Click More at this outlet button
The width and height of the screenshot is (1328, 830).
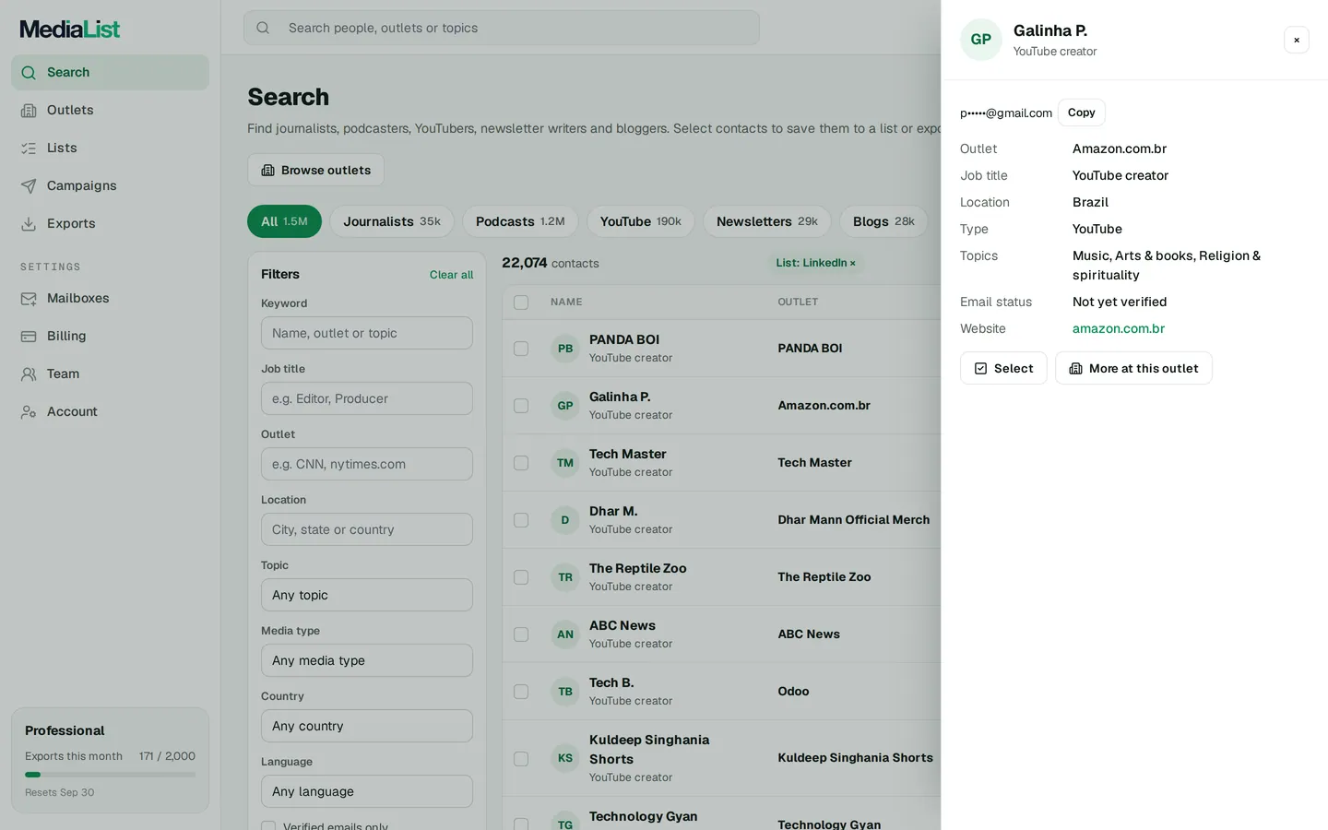pyautogui.click(x=1133, y=368)
